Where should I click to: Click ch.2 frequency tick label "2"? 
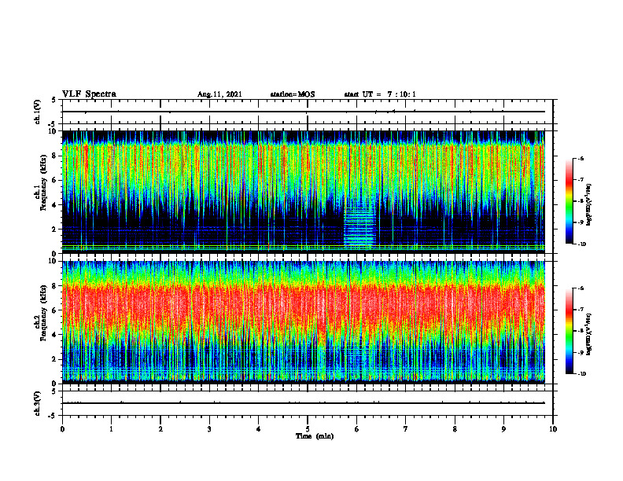coord(55,359)
